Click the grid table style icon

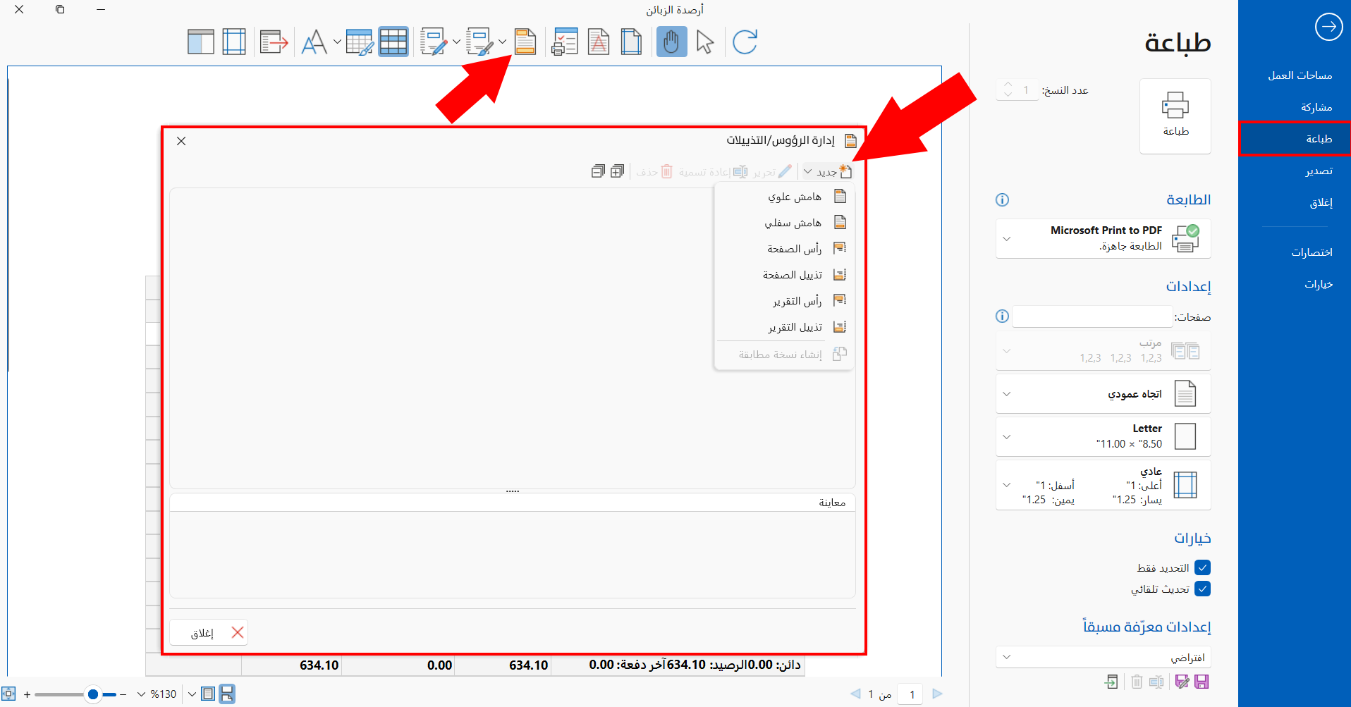[x=393, y=42]
